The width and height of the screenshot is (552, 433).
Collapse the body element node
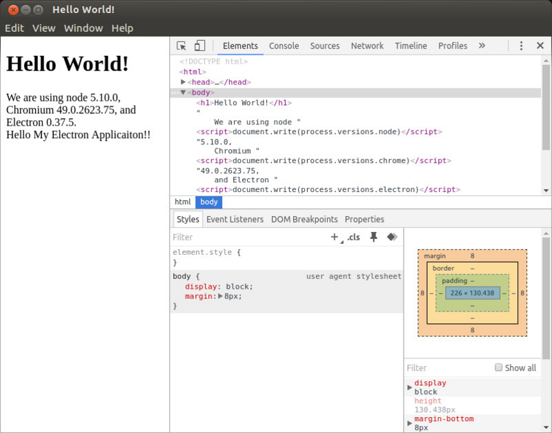tap(184, 93)
